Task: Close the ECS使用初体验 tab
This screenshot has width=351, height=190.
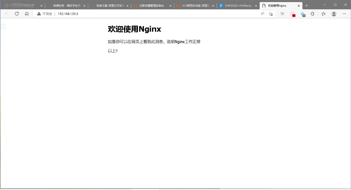Action: point(213,6)
